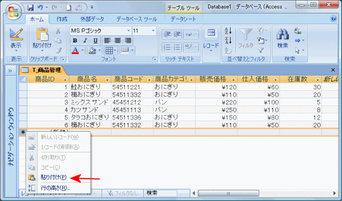Click the select pointer icon
Viewport: 342px width, 201px height.
coord(298,50)
